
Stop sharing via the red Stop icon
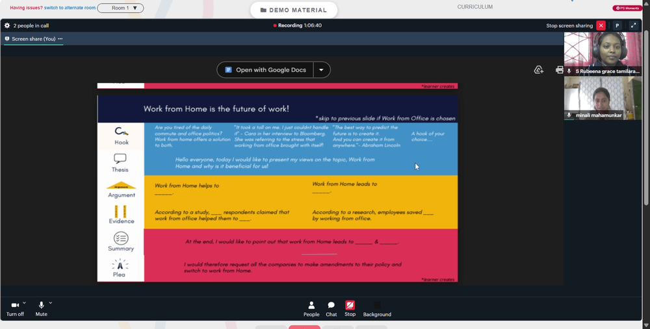point(350,306)
